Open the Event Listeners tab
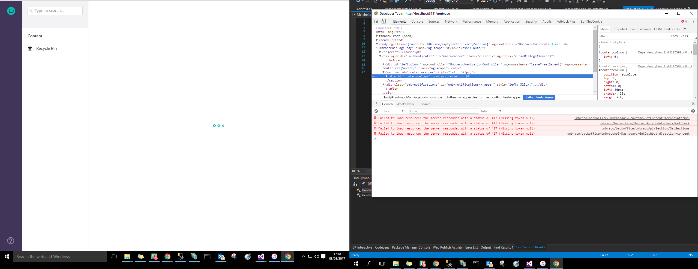The height and width of the screenshot is (269, 698). 640,29
